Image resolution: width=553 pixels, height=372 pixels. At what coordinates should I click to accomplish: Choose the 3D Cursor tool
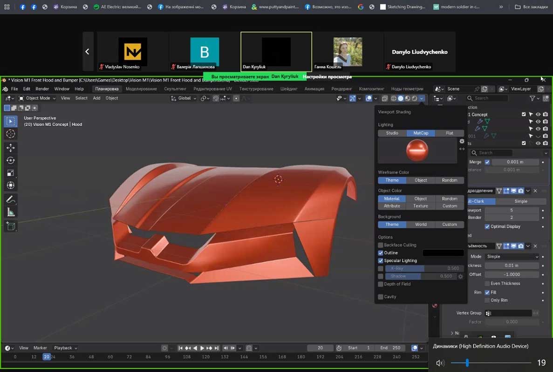tap(10, 134)
